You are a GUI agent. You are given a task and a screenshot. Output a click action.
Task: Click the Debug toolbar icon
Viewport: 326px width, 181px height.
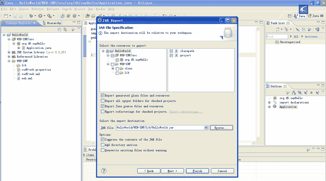(x=31, y=16)
